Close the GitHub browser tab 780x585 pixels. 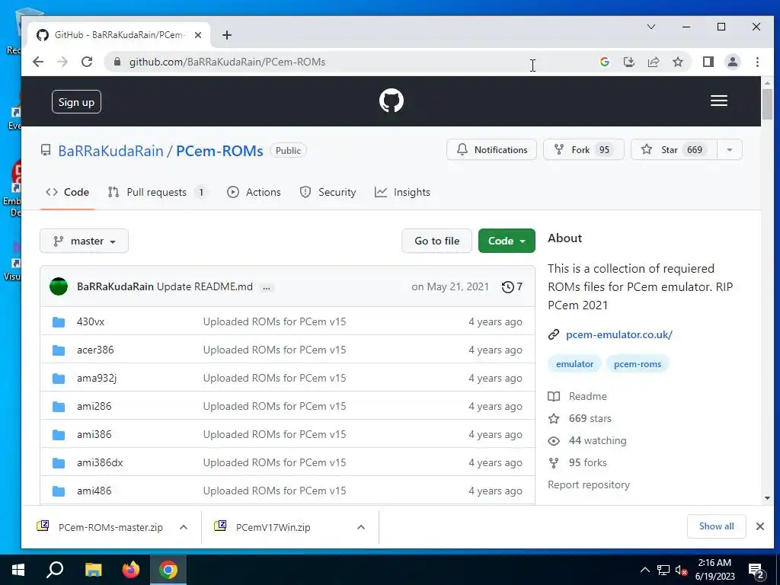pyautogui.click(x=198, y=35)
